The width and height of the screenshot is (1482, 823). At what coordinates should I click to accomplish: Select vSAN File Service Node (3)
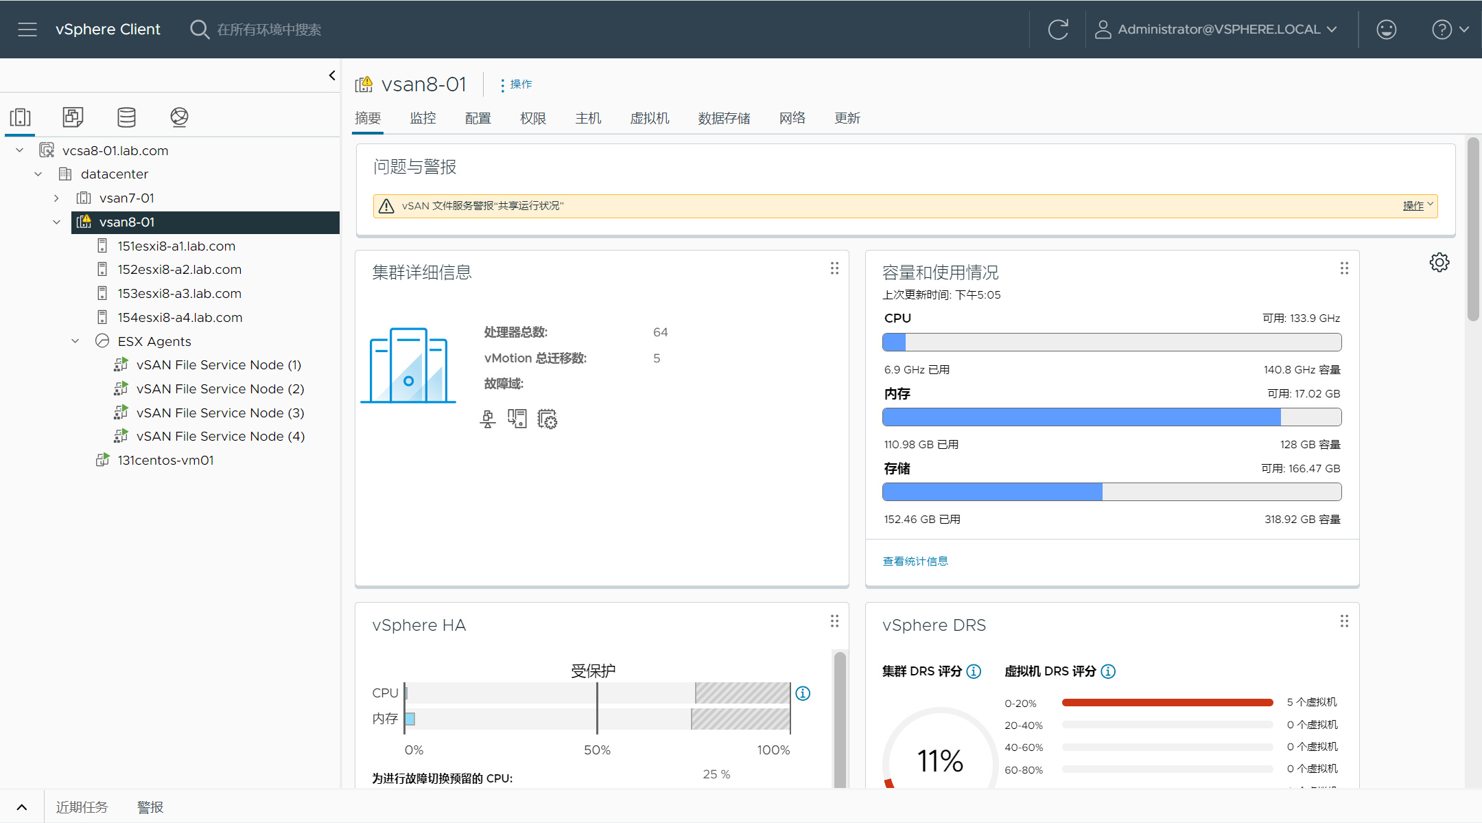coord(220,413)
